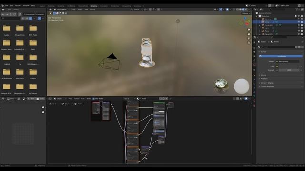
Task: Hide the Light in the viewport
Action: click(299, 28)
